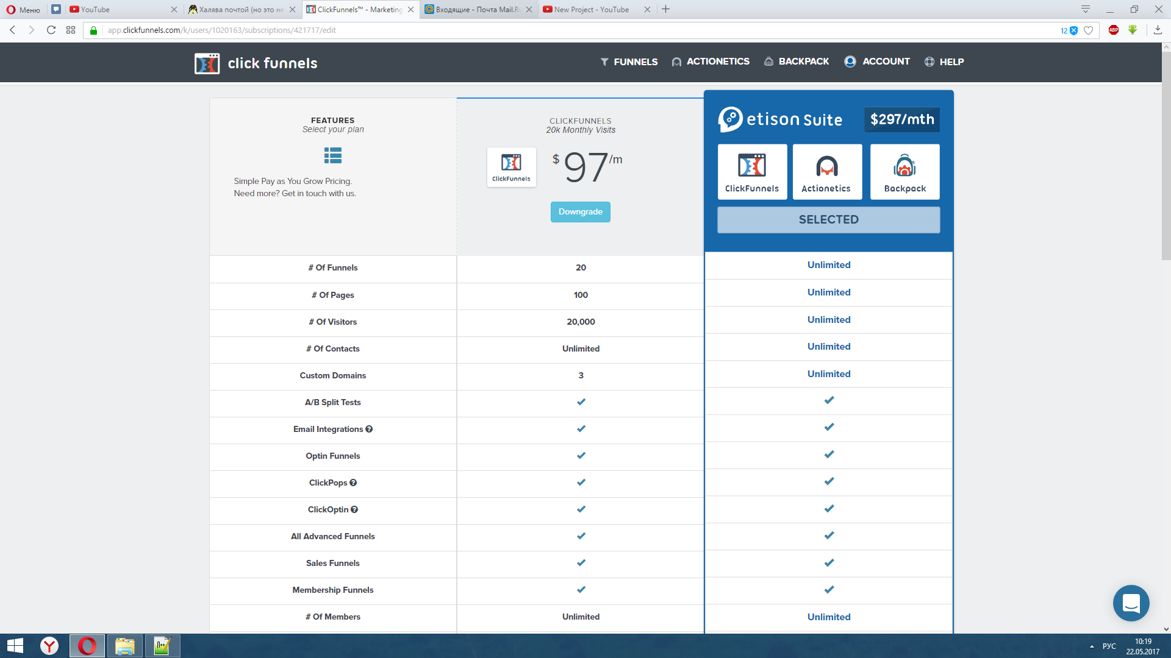Show hidden system tray icons
This screenshot has width=1171, height=658.
(1092, 646)
